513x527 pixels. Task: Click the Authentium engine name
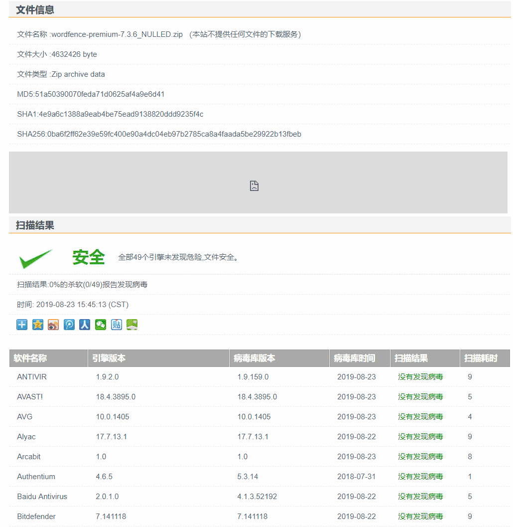tap(36, 477)
